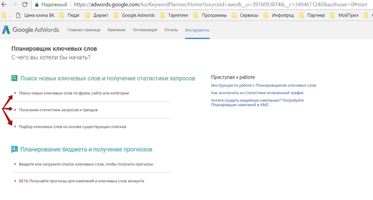Open Планировщик кампаний в КМС link
Screen dimensions: 373x200
click(x=257, y=103)
